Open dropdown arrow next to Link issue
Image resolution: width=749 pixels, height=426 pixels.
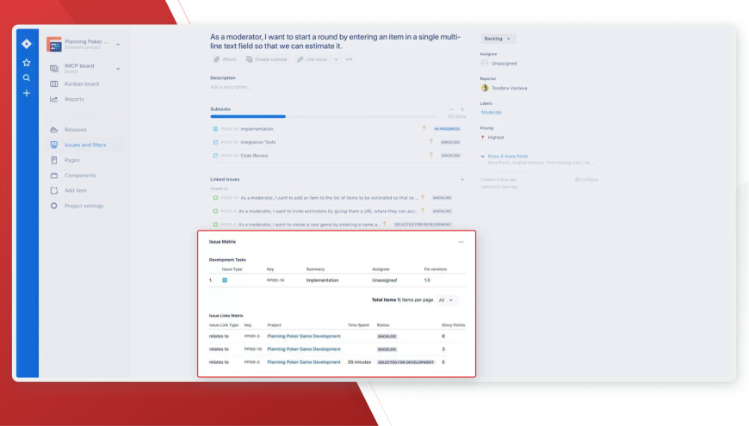click(336, 59)
